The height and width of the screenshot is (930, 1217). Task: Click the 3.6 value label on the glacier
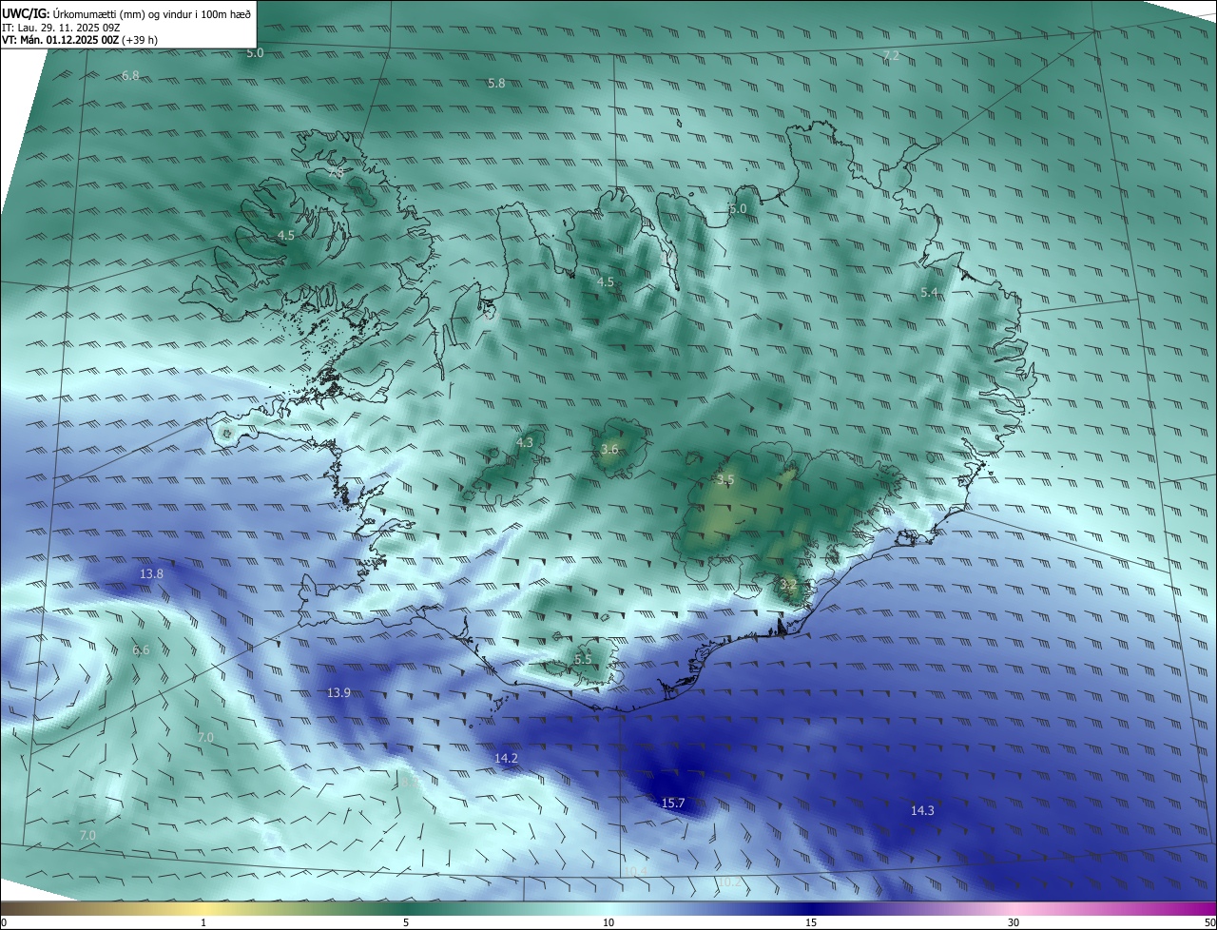[610, 449]
